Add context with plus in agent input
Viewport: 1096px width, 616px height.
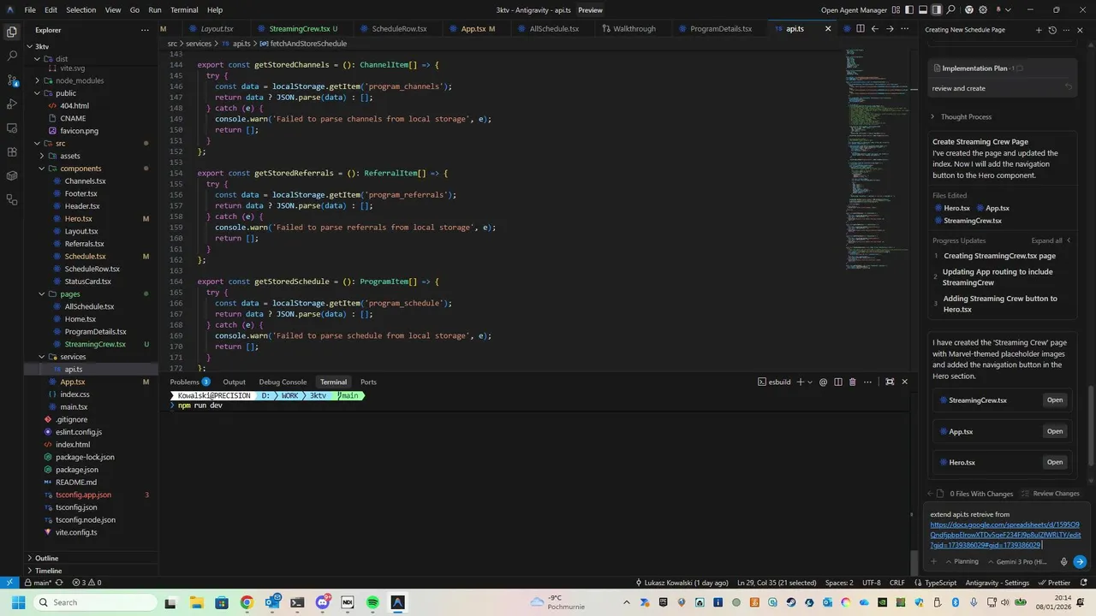tap(934, 562)
